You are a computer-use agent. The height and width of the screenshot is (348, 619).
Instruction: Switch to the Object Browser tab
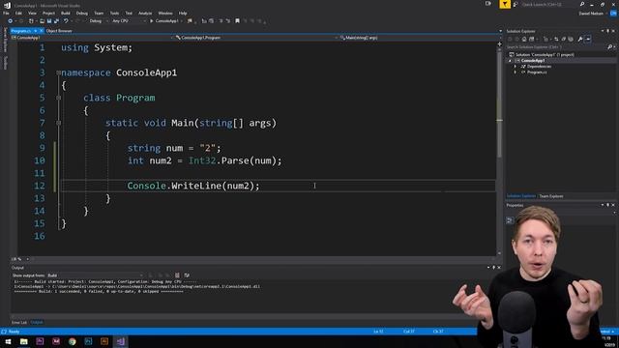pyautogui.click(x=59, y=31)
